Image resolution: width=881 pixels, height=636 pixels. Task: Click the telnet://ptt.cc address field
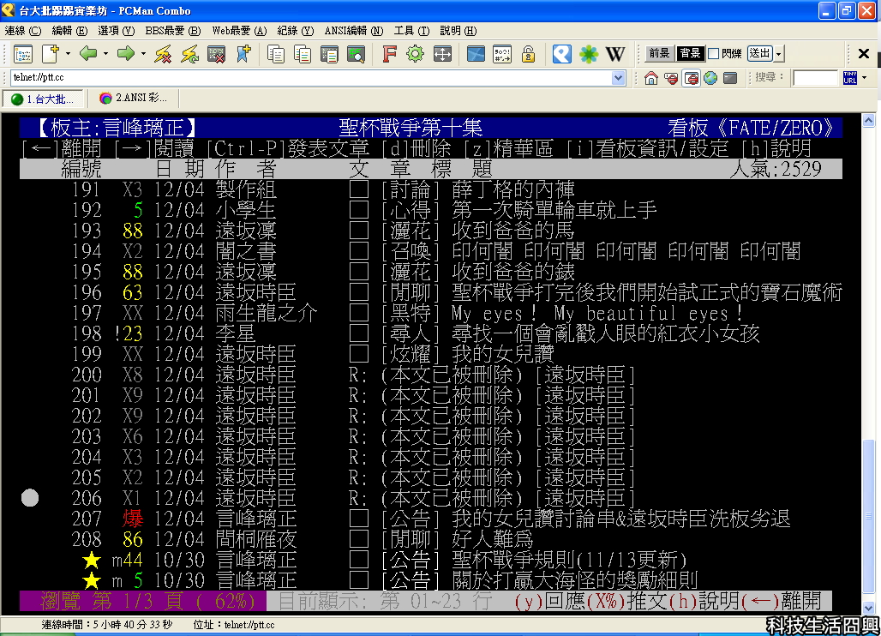point(311,77)
